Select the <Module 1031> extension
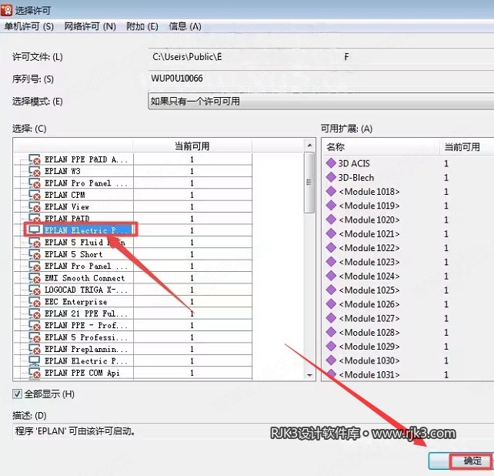The image size is (494, 476). coord(369,374)
